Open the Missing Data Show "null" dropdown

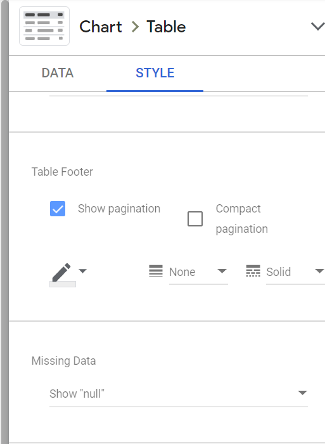pyautogui.click(x=179, y=394)
